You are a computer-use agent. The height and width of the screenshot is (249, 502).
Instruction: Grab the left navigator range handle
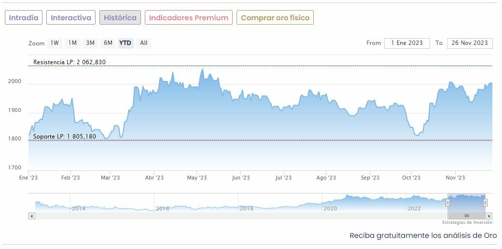tap(447, 203)
